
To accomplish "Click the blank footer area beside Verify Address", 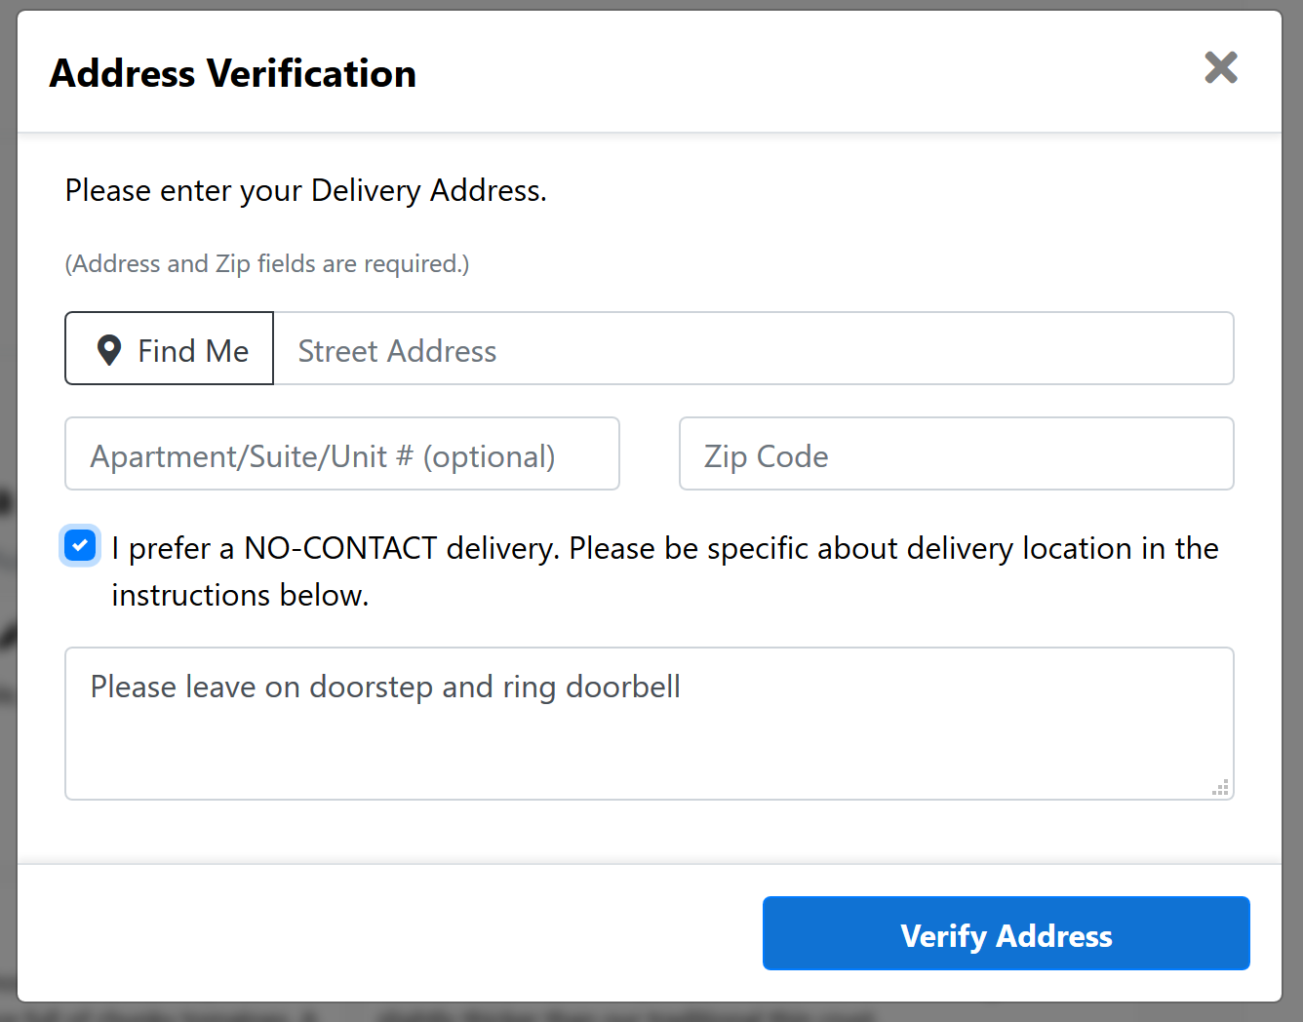I will [390, 933].
